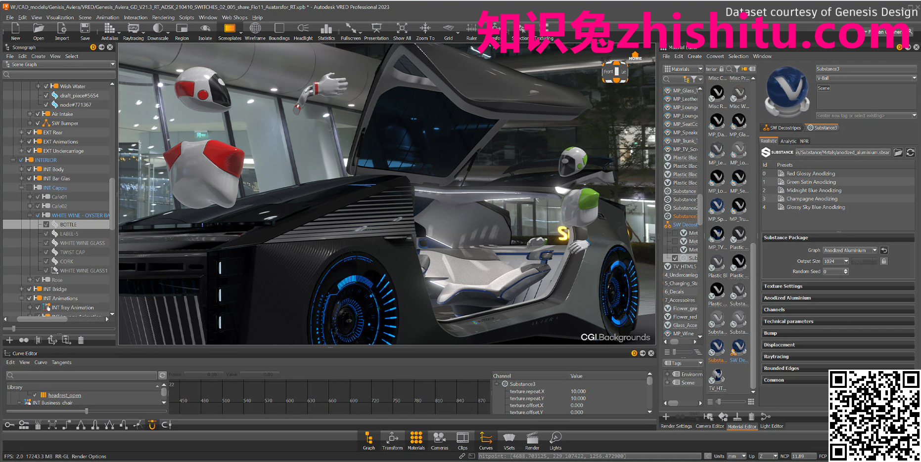Open the Lights module in bottom bar

coord(555,441)
